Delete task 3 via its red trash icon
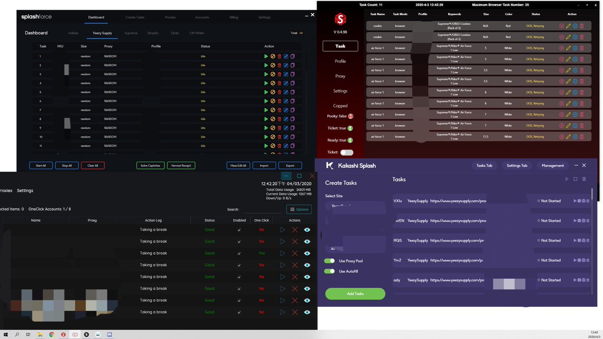The image size is (603, 339). [279, 74]
